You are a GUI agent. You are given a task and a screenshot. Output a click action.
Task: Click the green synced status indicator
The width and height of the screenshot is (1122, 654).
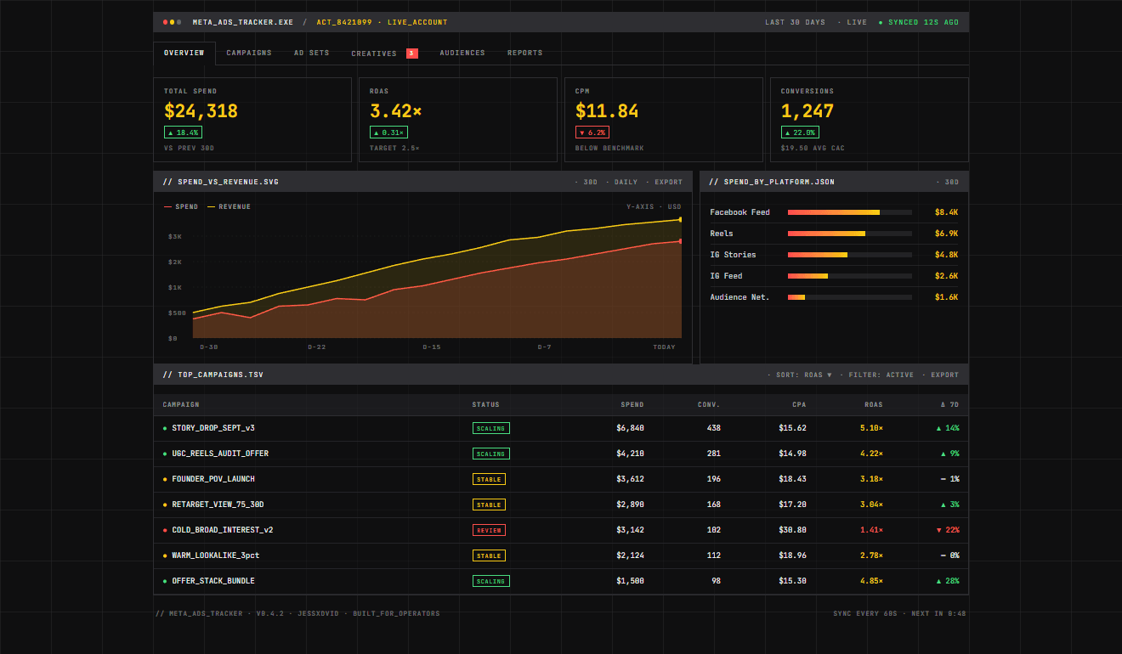[x=918, y=22]
